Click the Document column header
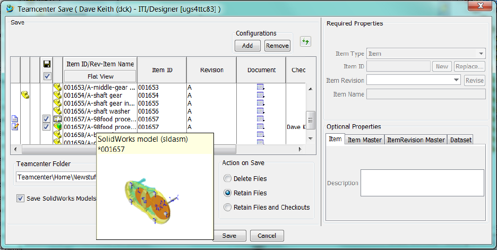Image resolution: width=497 pixels, height=250 pixels. (261, 70)
